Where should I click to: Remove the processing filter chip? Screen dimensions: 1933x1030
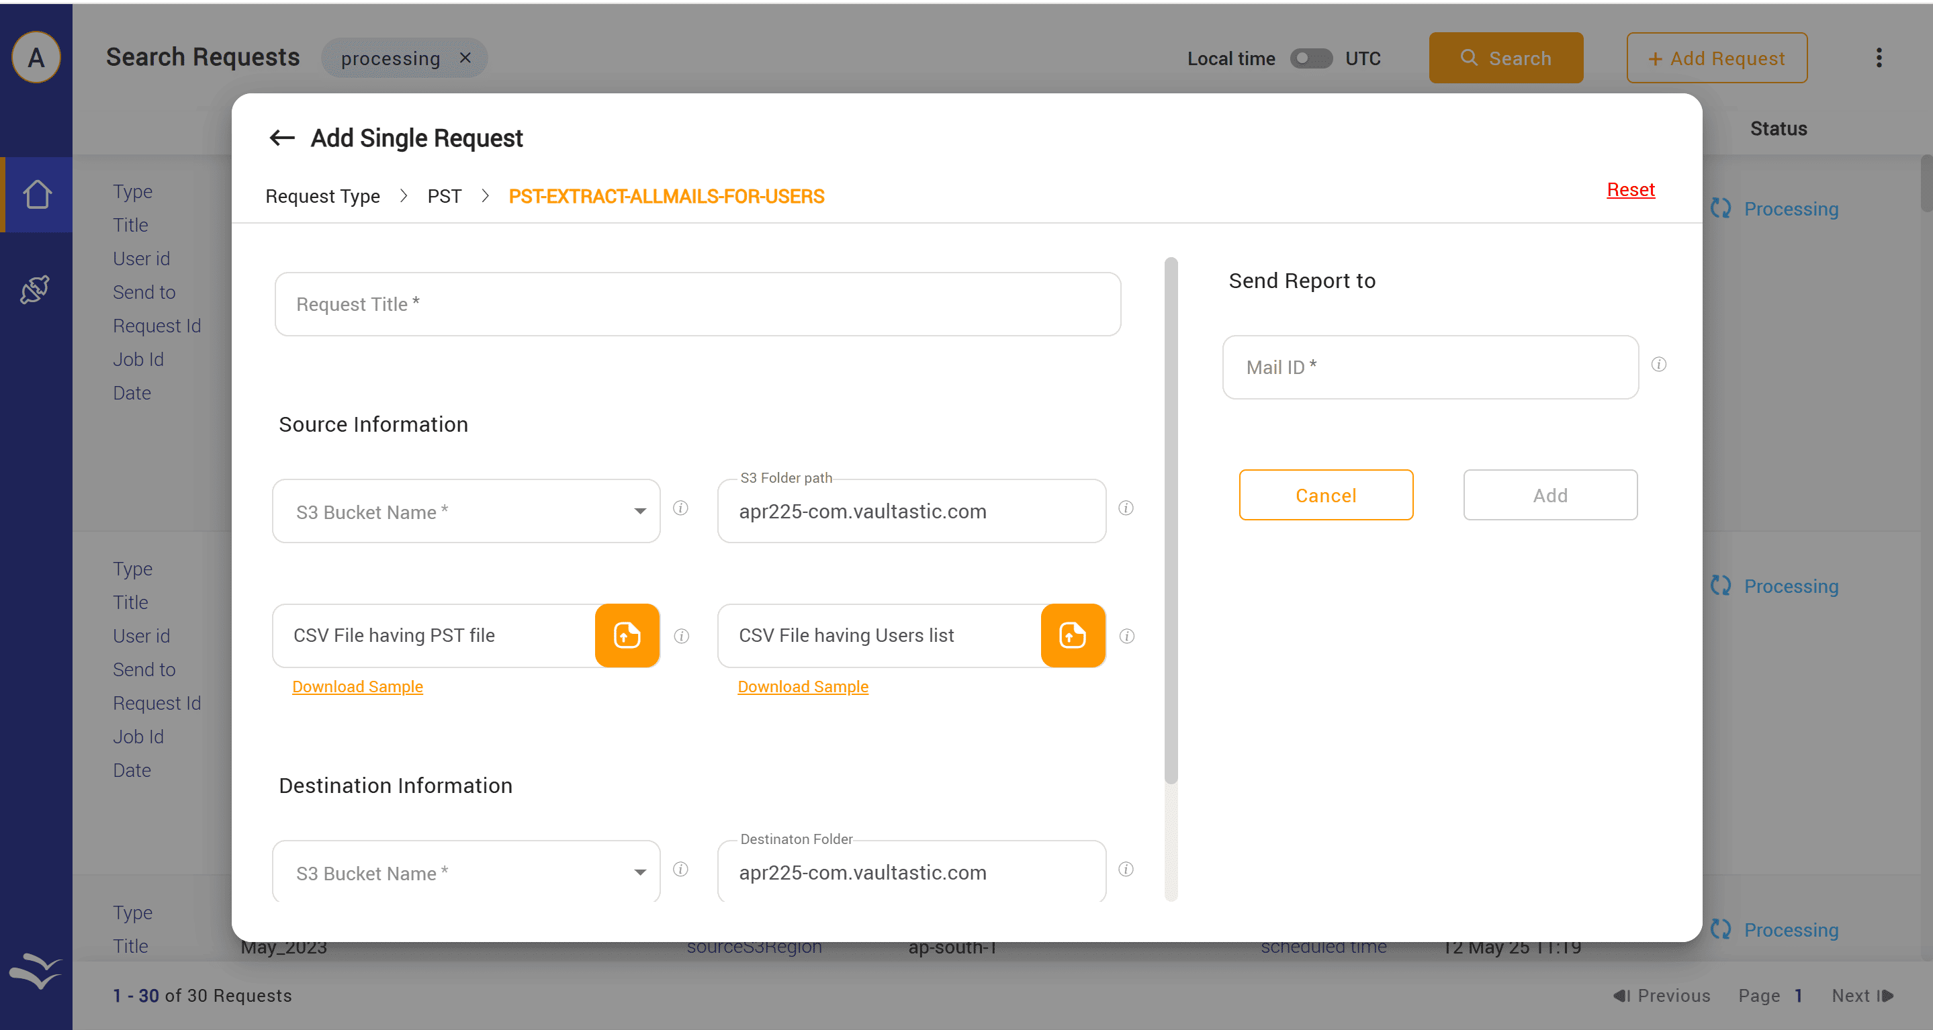[x=465, y=58]
